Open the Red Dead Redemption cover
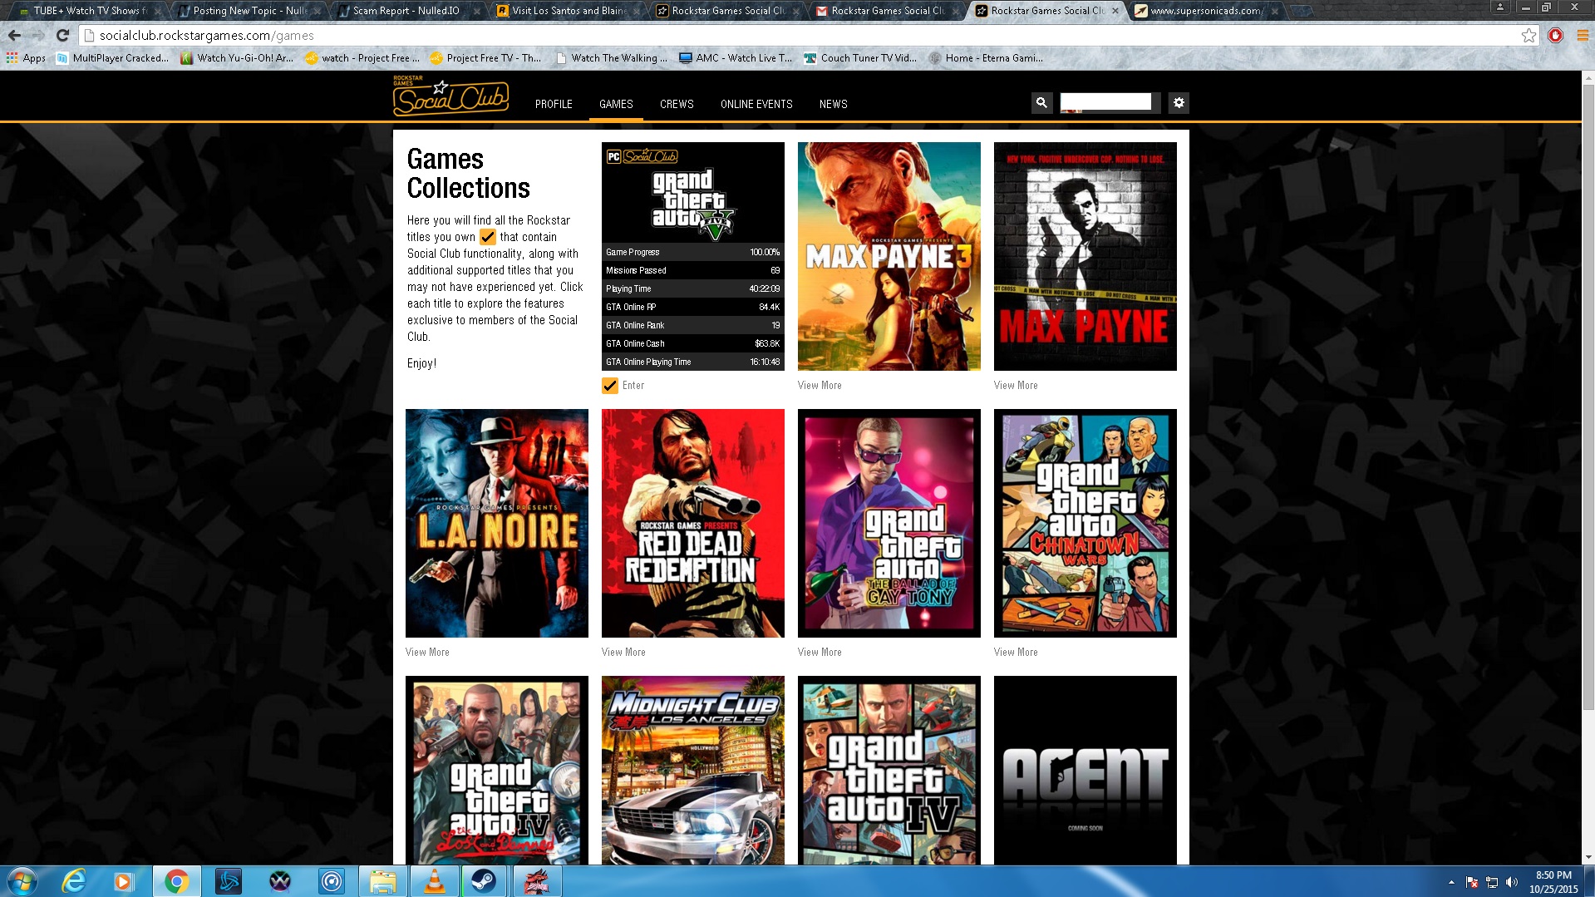 click(692, 523)
